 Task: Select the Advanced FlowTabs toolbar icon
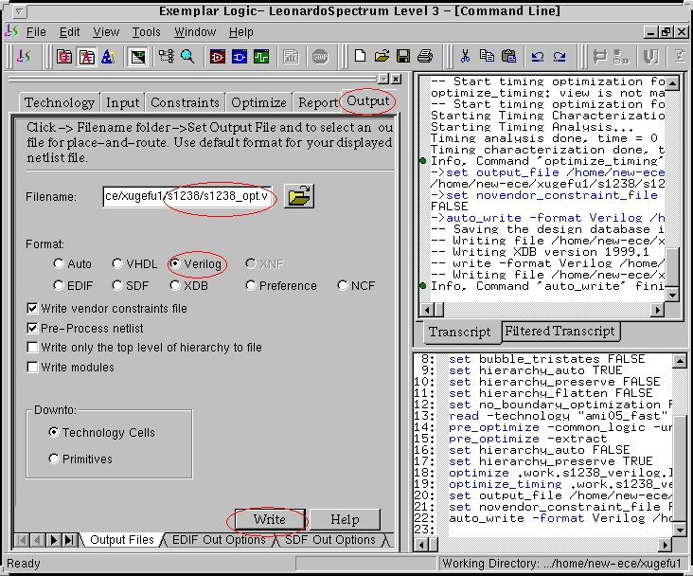87,57
